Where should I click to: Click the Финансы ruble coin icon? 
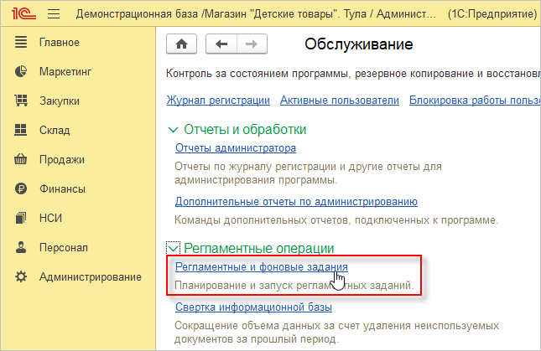point(22,188)
